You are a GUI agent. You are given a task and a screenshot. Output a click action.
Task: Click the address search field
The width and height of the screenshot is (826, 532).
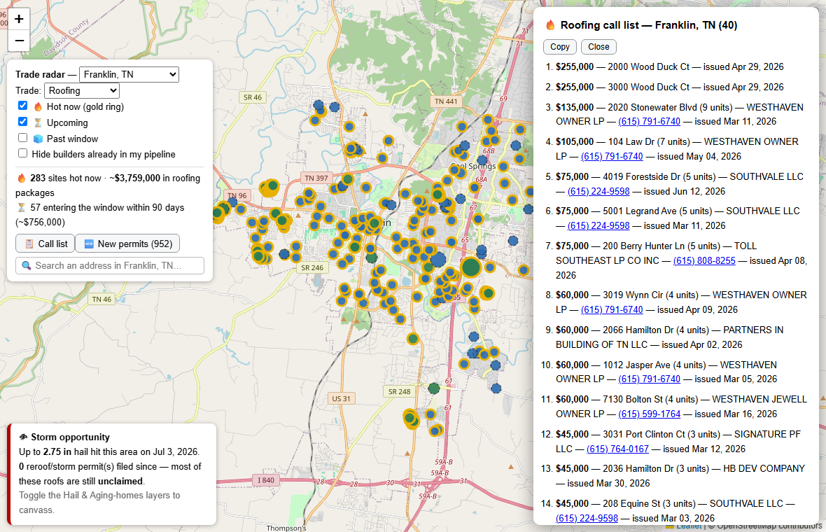tap(110, 265)
